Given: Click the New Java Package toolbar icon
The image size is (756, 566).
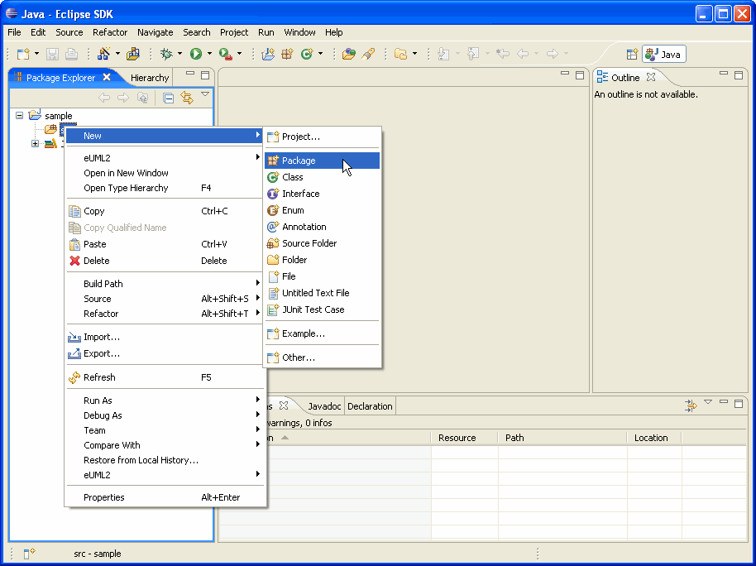Looking at the screenshot, I should (287, 54).
